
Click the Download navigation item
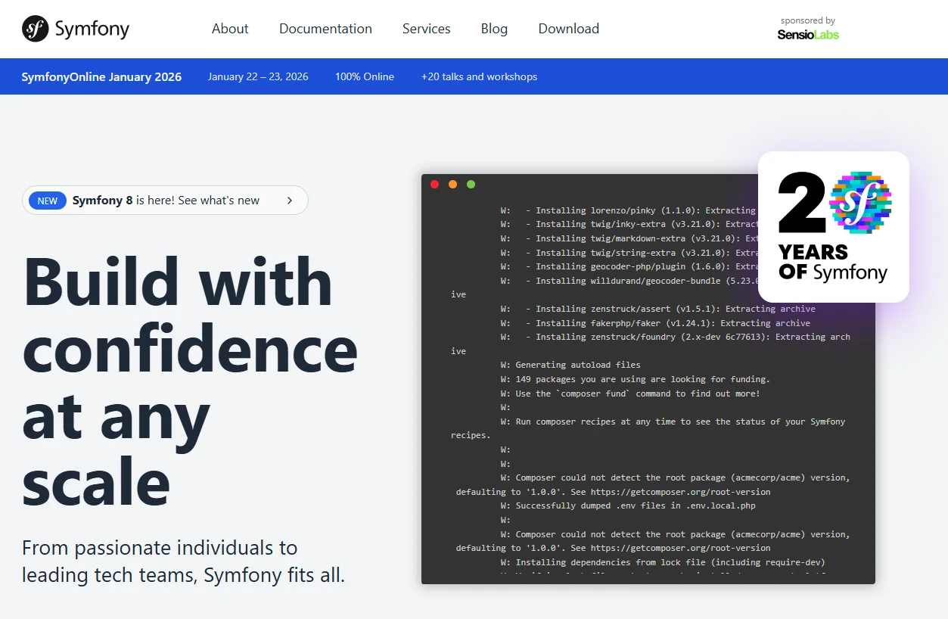568,29
